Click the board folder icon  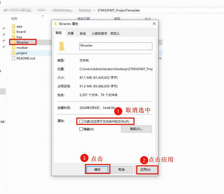point(13,32)
